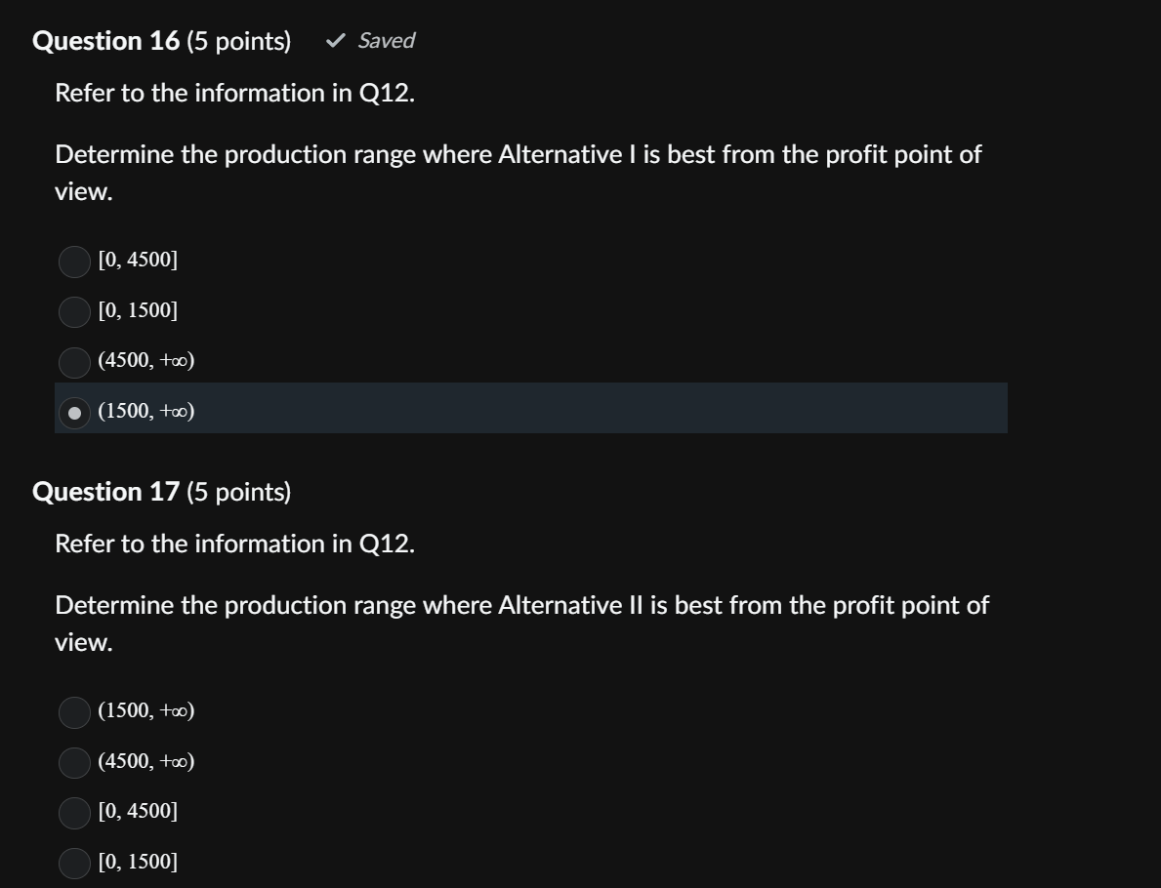Click the Q12 reference text under Question 17
Screen dimensions: 1161x888
point(234,544)
